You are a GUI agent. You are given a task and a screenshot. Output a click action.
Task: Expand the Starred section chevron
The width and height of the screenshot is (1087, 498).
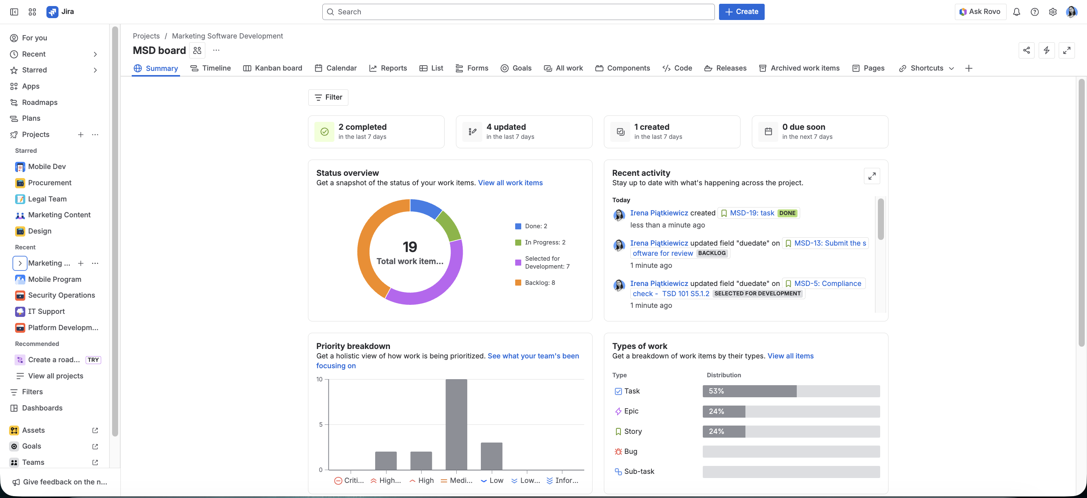pyautogui.click(x=95, y=70)
